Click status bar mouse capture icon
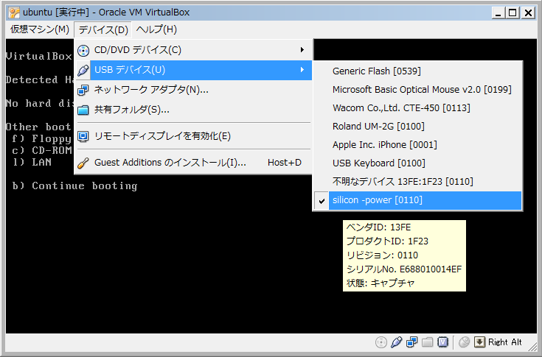 pos(465,342)
